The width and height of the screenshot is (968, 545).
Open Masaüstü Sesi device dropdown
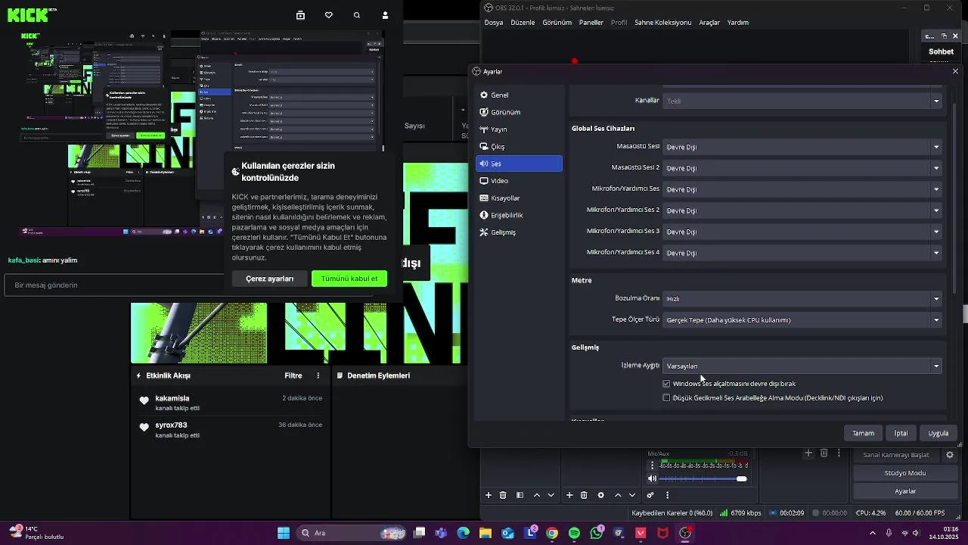pyautogui.click(x=802, y=147)
